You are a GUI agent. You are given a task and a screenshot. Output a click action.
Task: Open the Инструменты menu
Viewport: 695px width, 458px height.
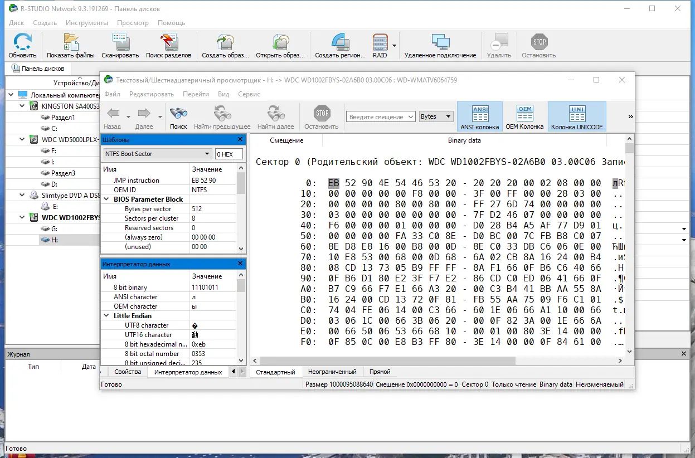(x=87, y=23)
